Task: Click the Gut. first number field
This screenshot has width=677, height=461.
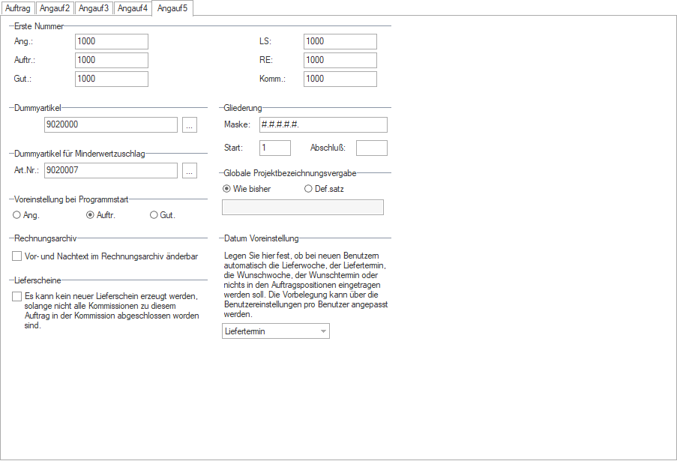Action: click(x=112, y=79)
